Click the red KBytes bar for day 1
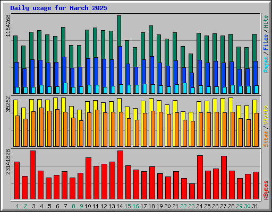Screen dimensions: 272x212 pyautogui.click(x=16, y=181)
